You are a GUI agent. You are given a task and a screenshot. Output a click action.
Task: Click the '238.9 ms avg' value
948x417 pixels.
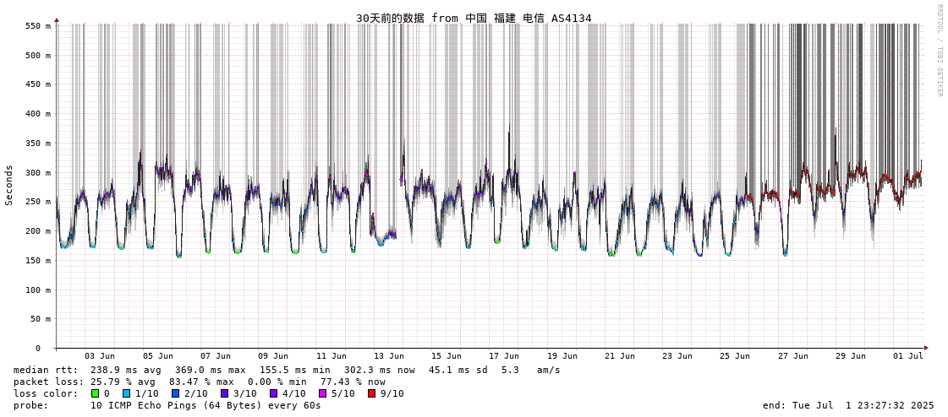126,370
